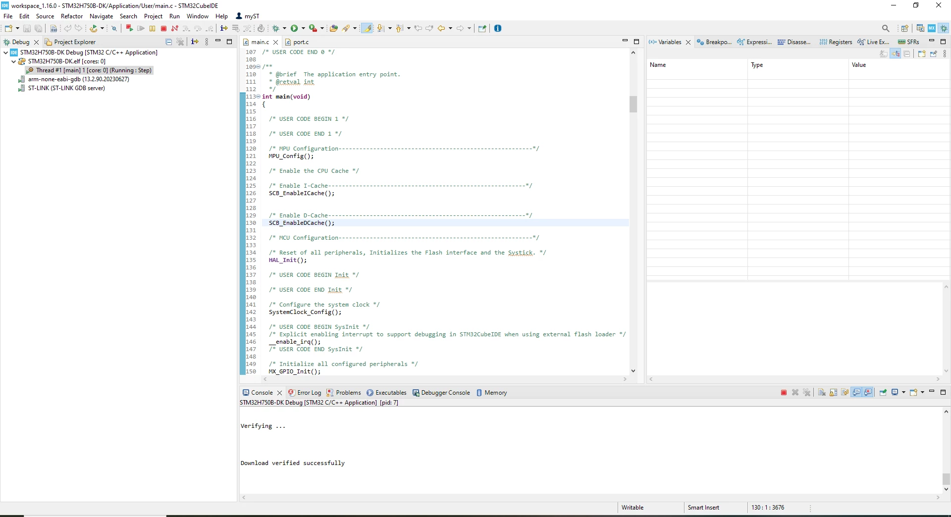Switch to the Problems tab
This screenshot has height=517, width=951.
click(344, 393)
